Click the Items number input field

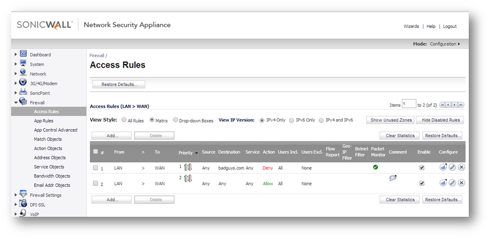(x=409, y=104)
